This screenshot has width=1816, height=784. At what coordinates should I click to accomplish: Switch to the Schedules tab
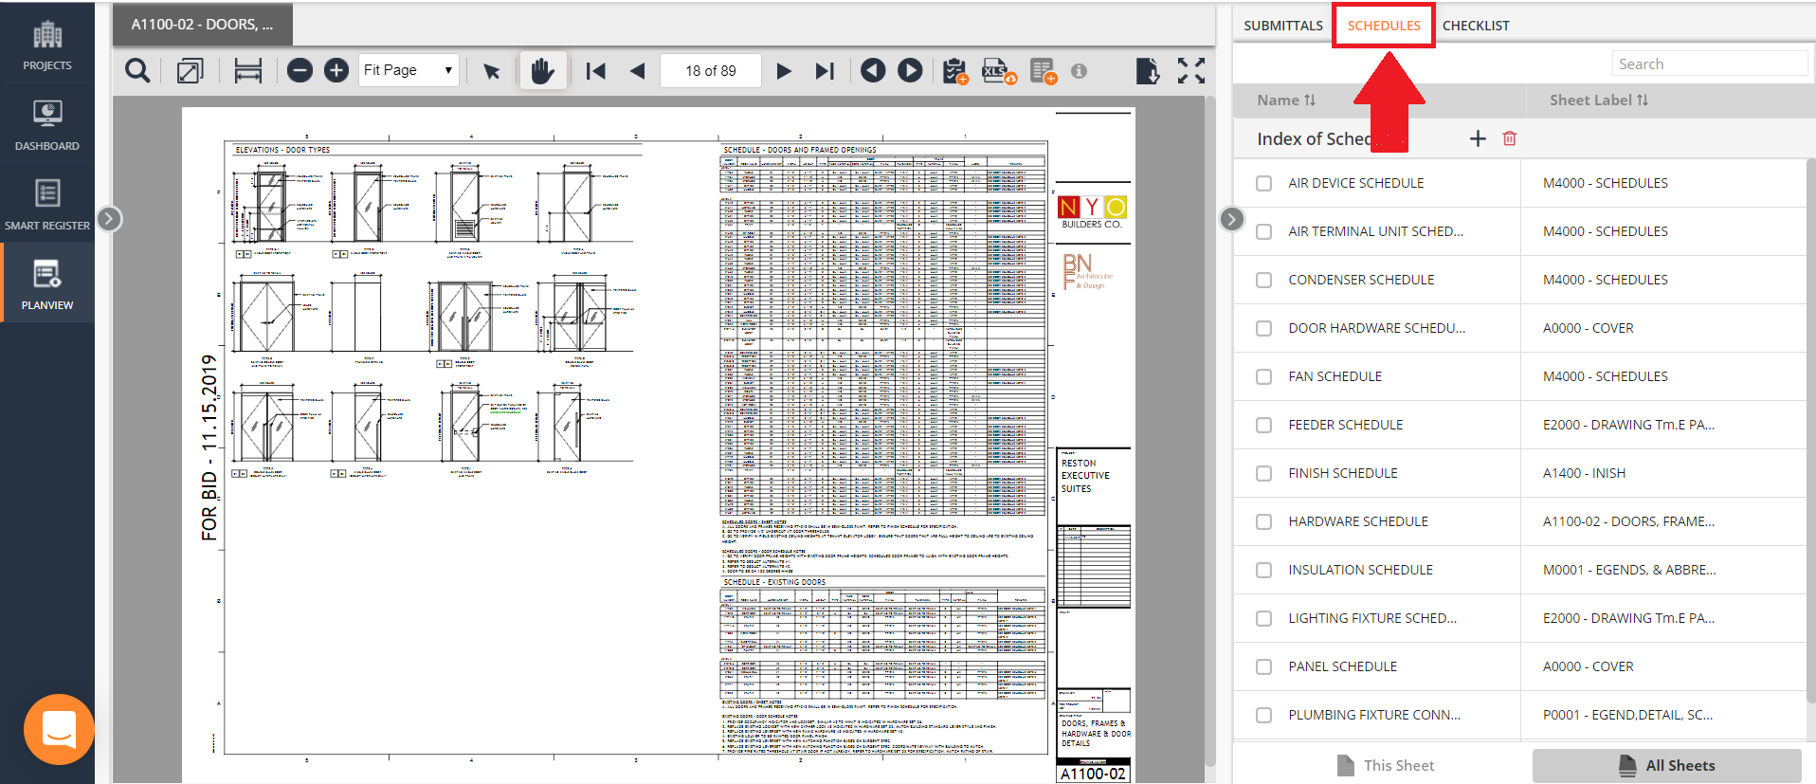1384,26
